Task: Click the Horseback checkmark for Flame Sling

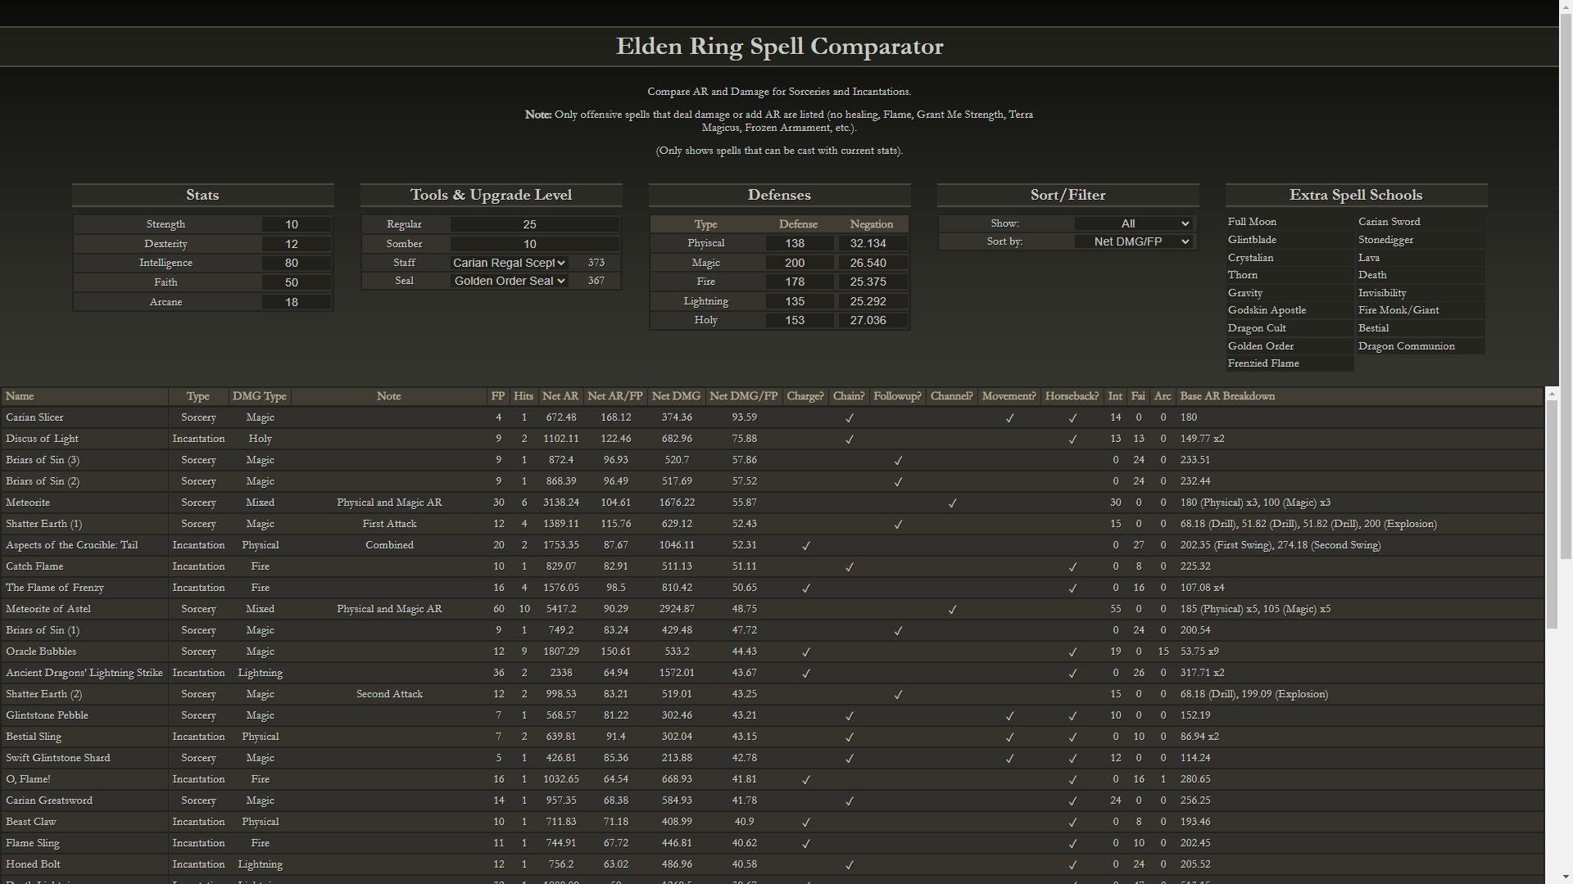Action: 1072,844
